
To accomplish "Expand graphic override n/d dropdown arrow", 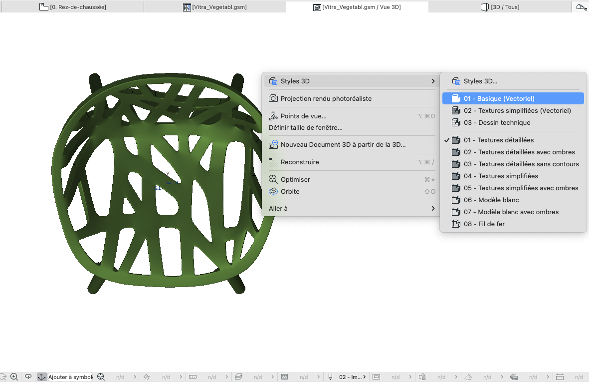I will (456, 377).
